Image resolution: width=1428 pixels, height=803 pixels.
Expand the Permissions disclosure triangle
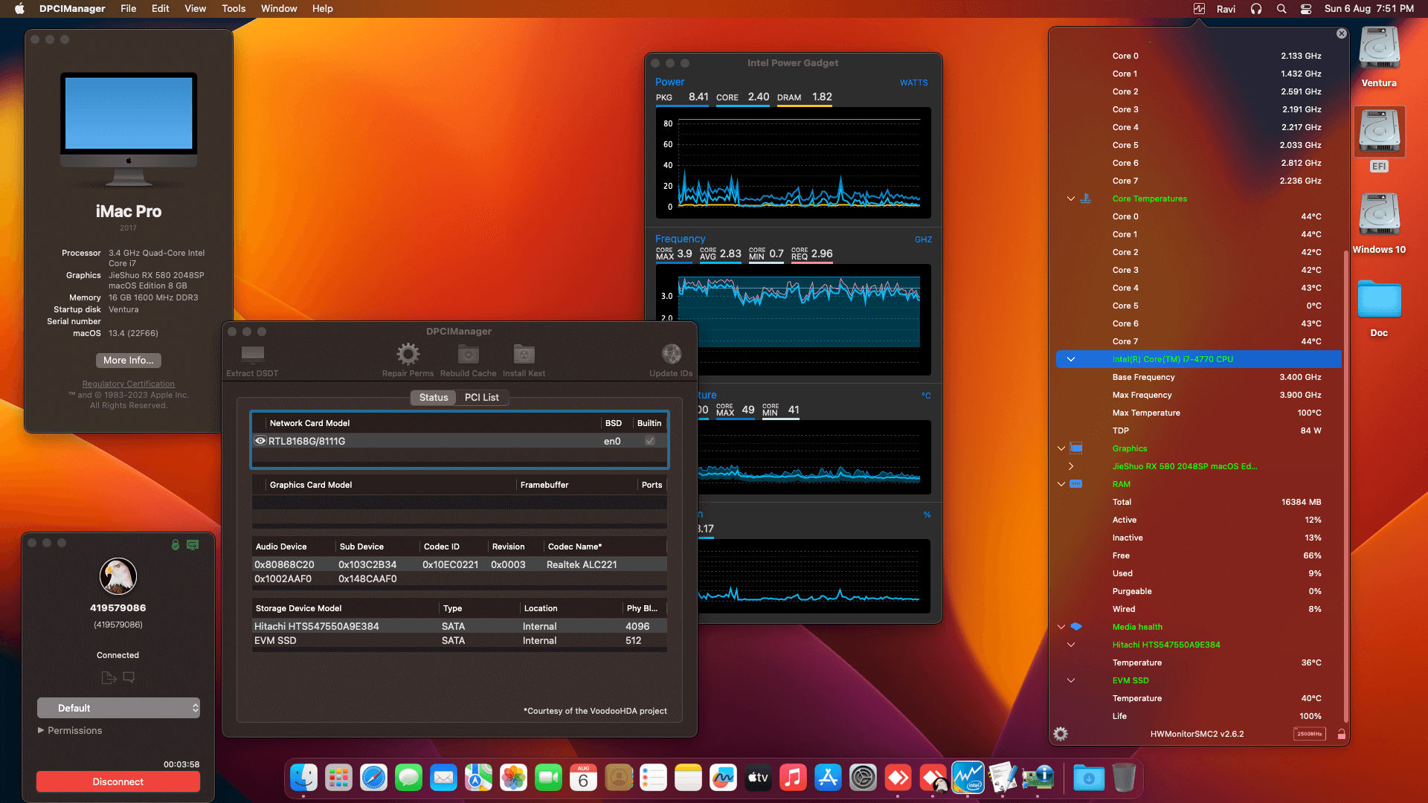(41, 730)
